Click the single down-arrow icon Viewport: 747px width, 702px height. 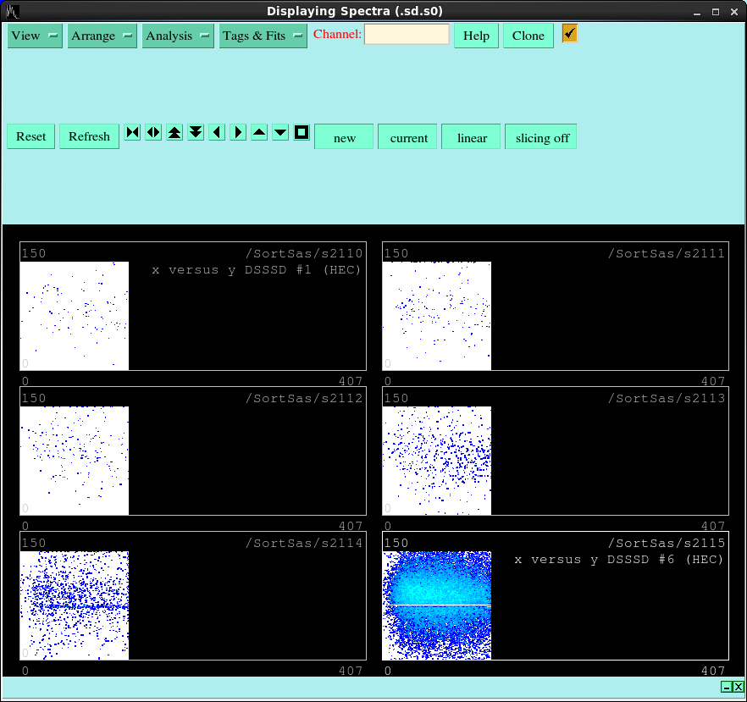280,133
